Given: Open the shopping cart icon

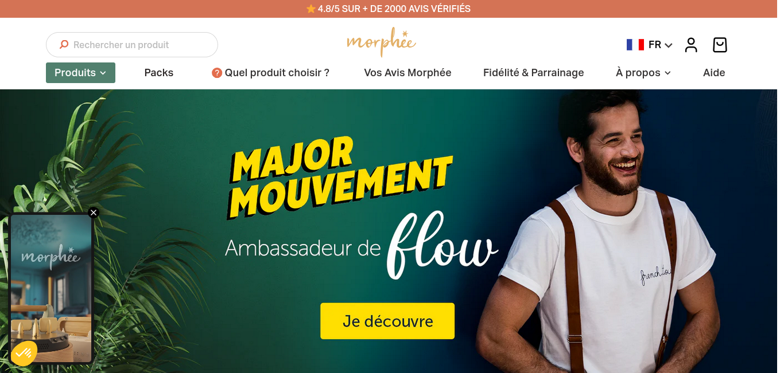Looking at the screenshot, I should coord(720,45).
